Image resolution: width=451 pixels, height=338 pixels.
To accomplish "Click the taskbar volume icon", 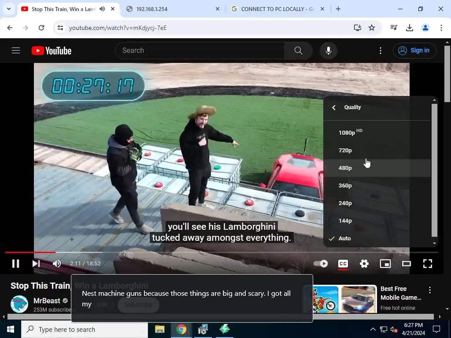I will [x=394, y=329].
